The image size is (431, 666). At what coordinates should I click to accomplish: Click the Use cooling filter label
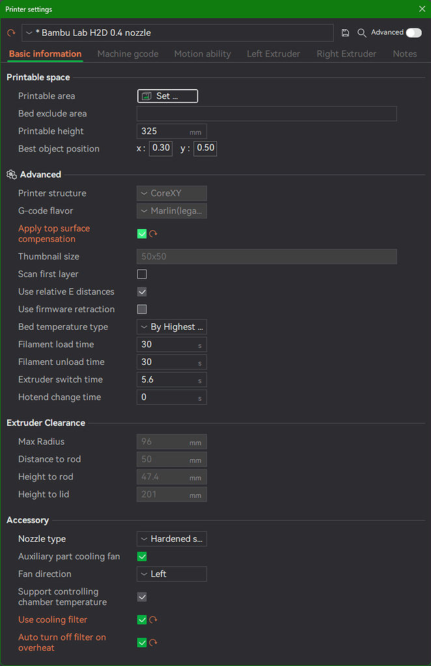tap(53, 620)
